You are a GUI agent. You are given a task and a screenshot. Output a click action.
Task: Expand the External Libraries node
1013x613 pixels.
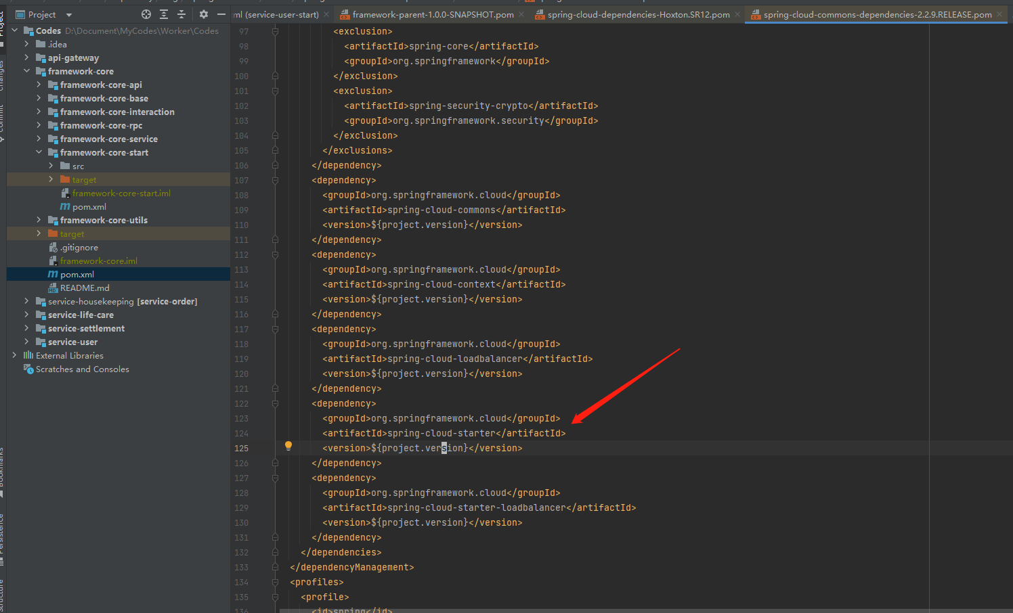tap(14, 355)
